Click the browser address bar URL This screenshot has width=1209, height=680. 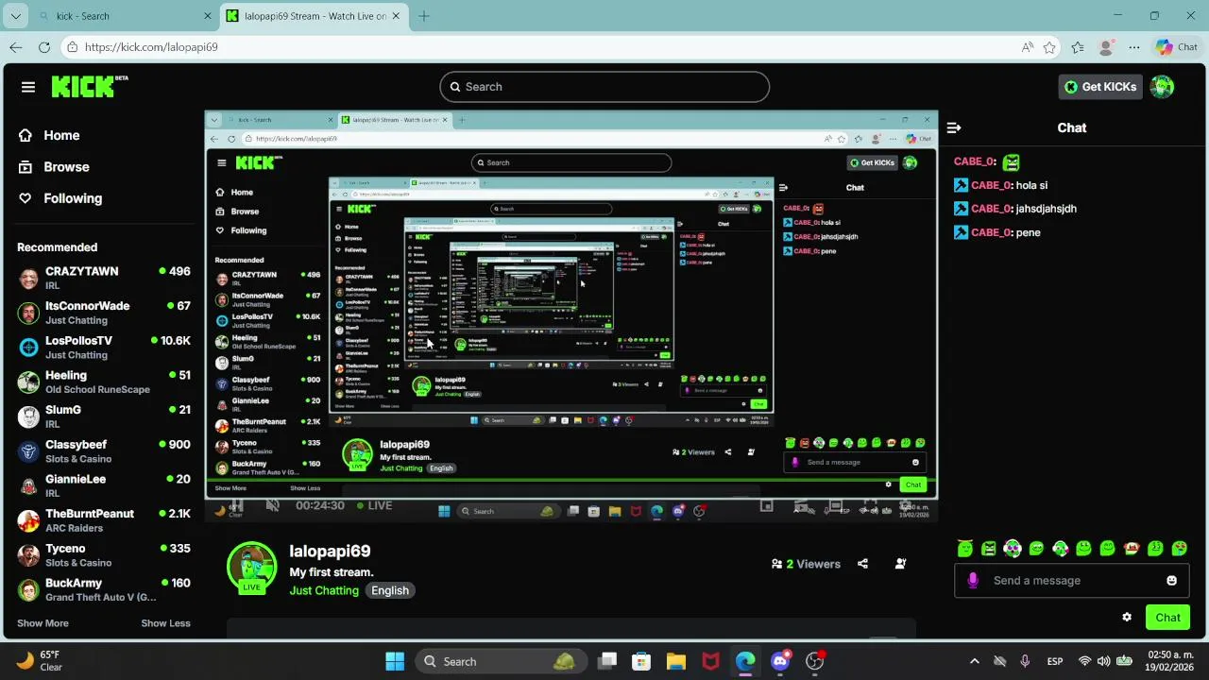pos(151,47)
